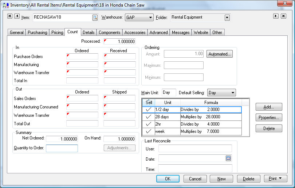Switch to the Pricing tab
295x188 pixels.
tap(57, 32)
